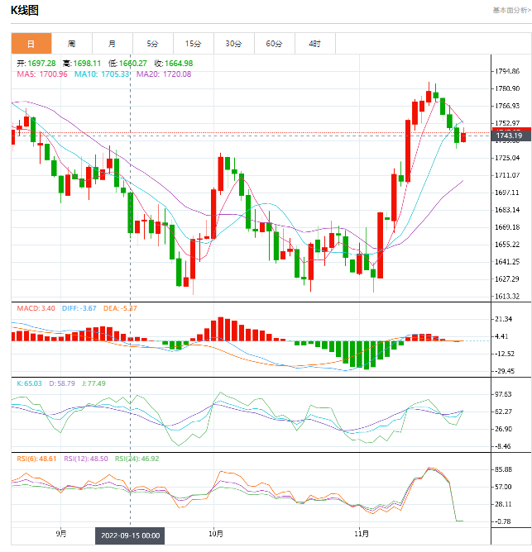Image resolution: width=532 pixels, height=552 pixels.
Task: Click the MA5: 1700.96 label
Action: tap(42, 74)
